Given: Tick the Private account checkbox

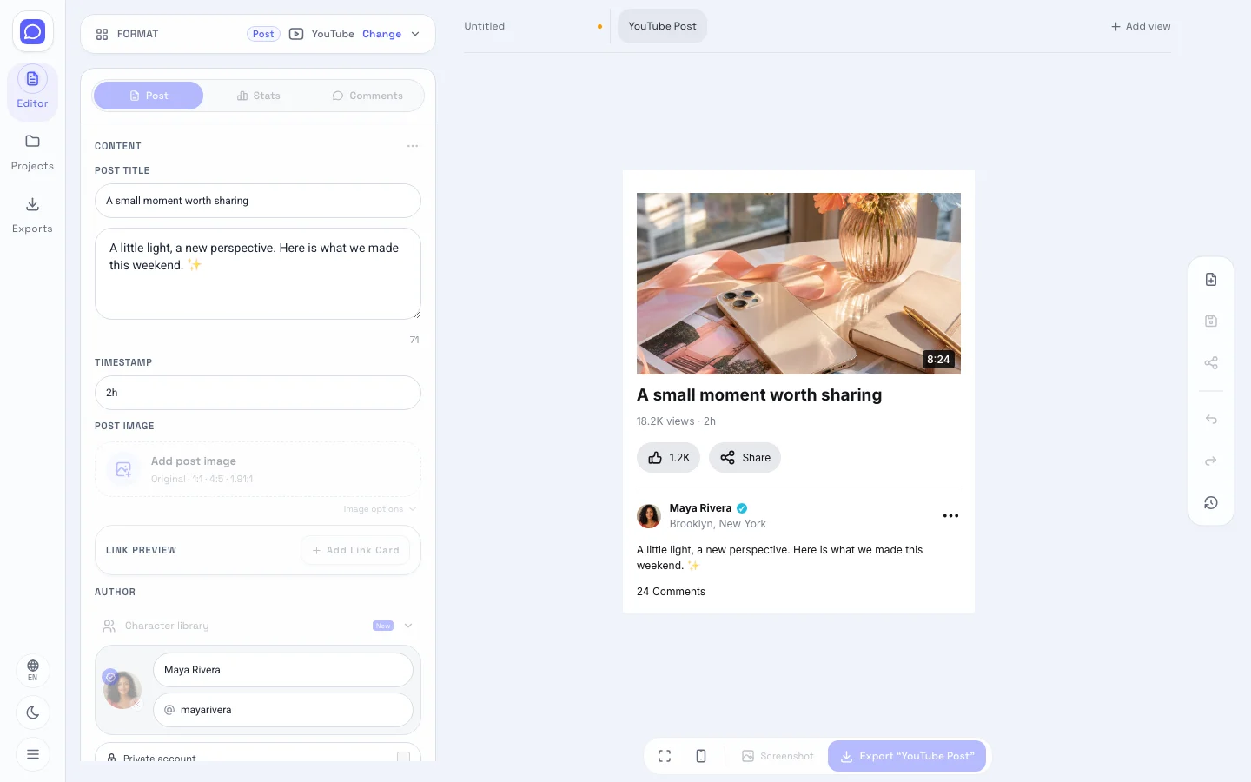Looking at the screenshot, I should 403,758.
